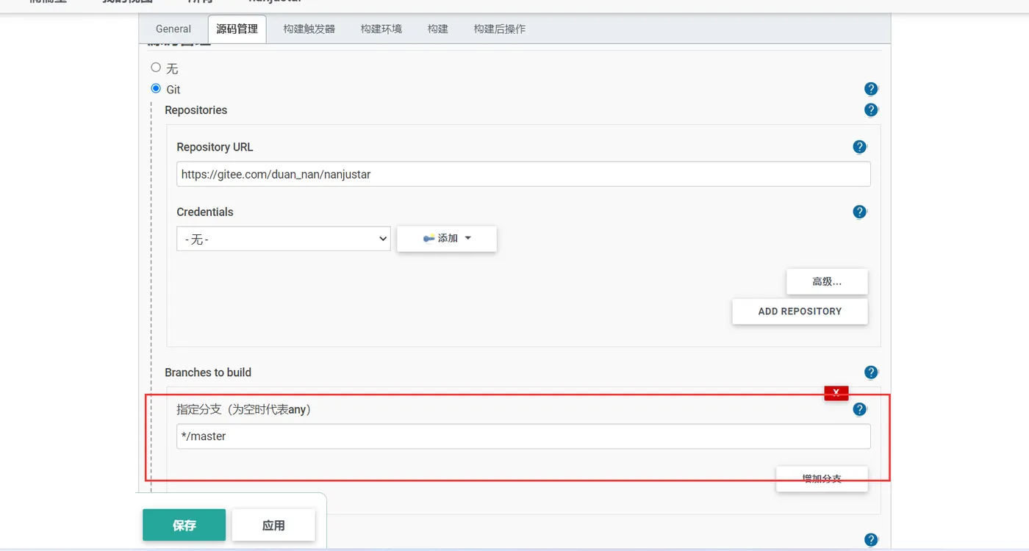Delete branch with red X button
Screen dimensions: 1029x551
[x=836, y=392]
